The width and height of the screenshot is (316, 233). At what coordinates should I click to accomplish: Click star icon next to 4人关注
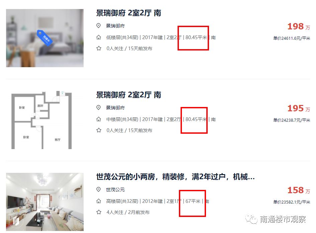pyautogui.click(x=99, y=212)
